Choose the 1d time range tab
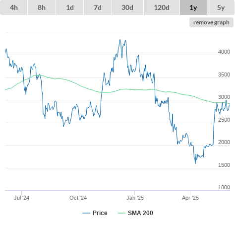This screenshot has width=235, height=226. (x=70, y=7)
